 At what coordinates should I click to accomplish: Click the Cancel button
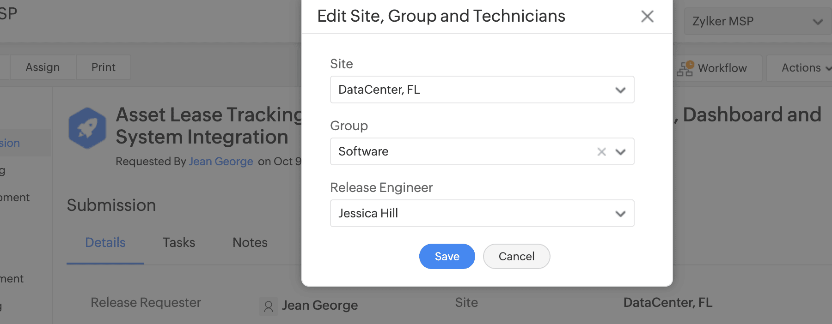516,256
